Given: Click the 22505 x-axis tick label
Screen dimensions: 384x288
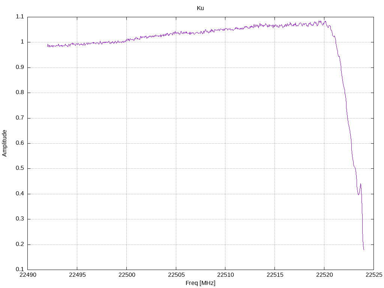Looking at the screenshot, I should click(176, 275).
